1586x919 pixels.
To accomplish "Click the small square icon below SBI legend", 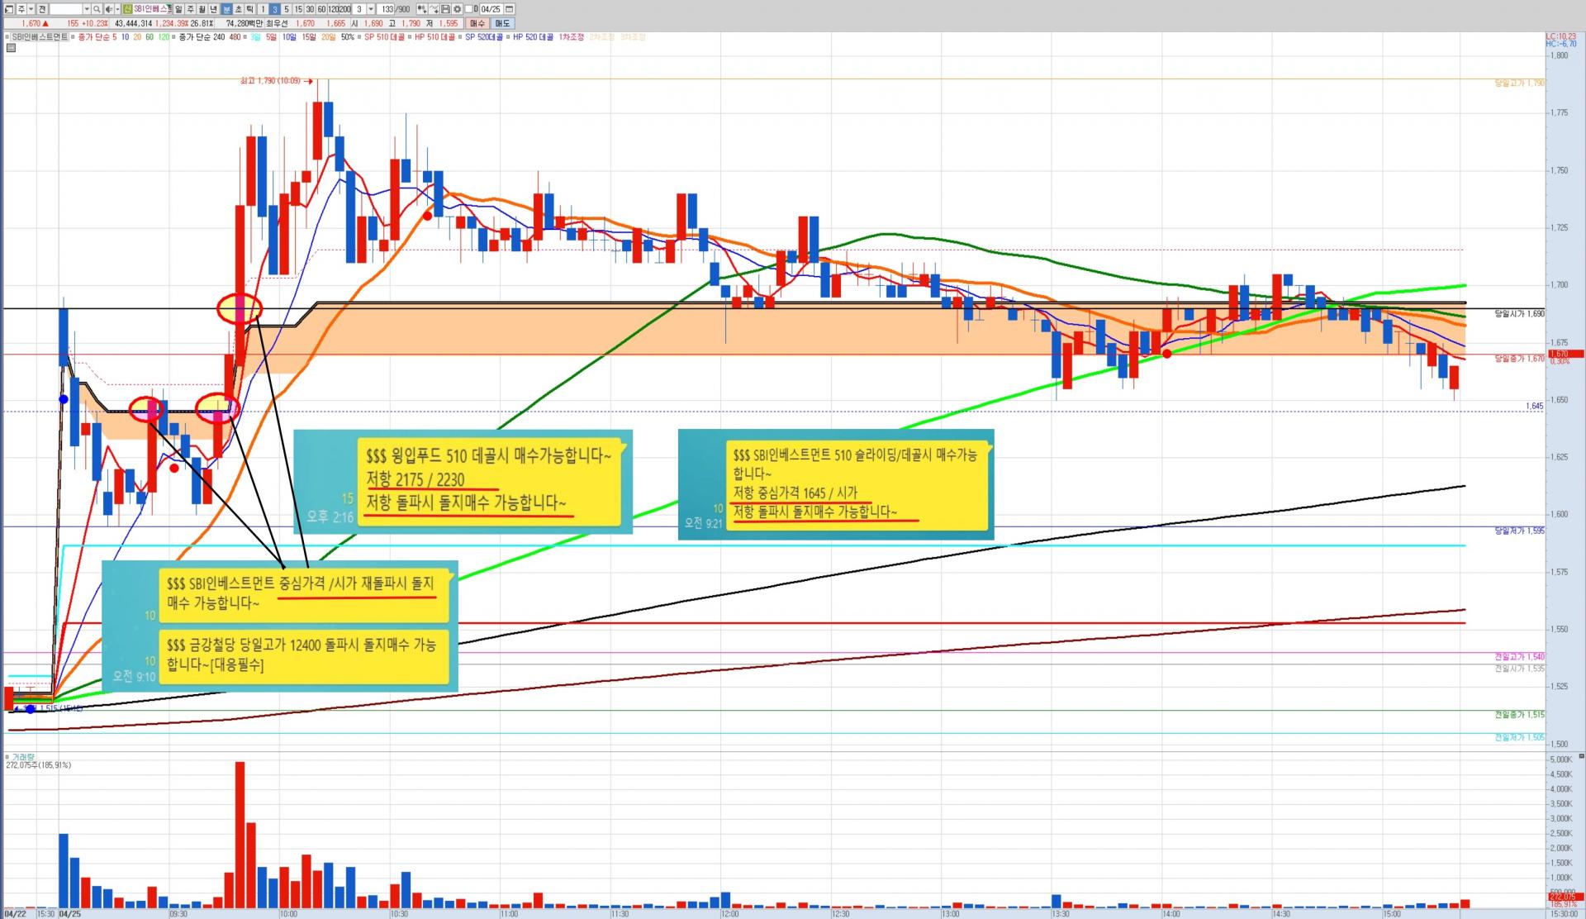I will [10, 48].
